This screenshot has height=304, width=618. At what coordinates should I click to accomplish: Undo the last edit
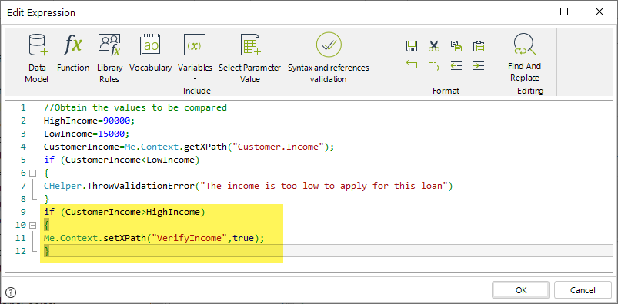(412, 65)
